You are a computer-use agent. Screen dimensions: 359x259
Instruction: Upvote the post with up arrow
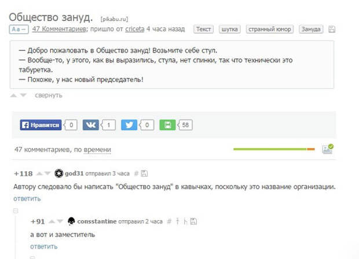(x=13, y=95)
